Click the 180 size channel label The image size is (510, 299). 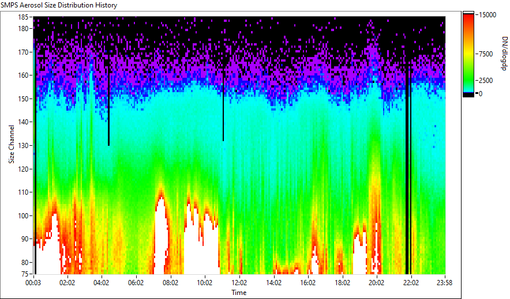(x=23, y=29)
